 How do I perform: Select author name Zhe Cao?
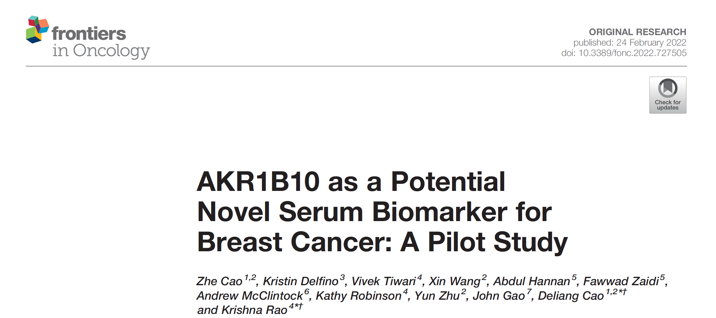[x=219, y=281]
